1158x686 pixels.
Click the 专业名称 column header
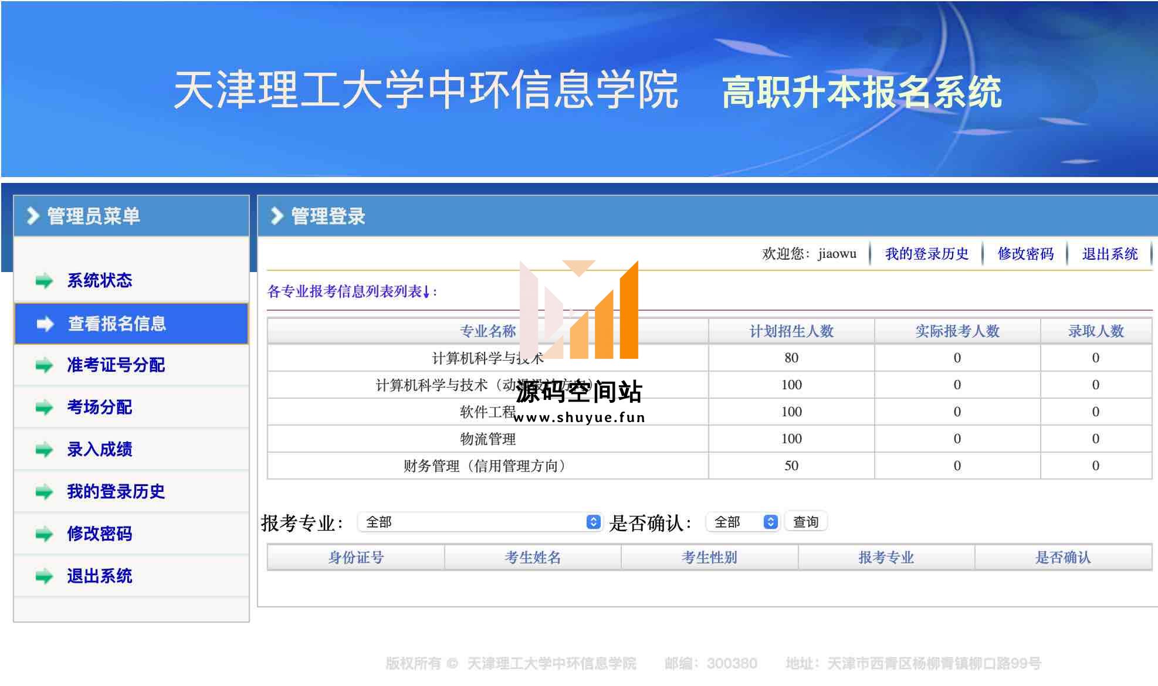click(487, 331)
